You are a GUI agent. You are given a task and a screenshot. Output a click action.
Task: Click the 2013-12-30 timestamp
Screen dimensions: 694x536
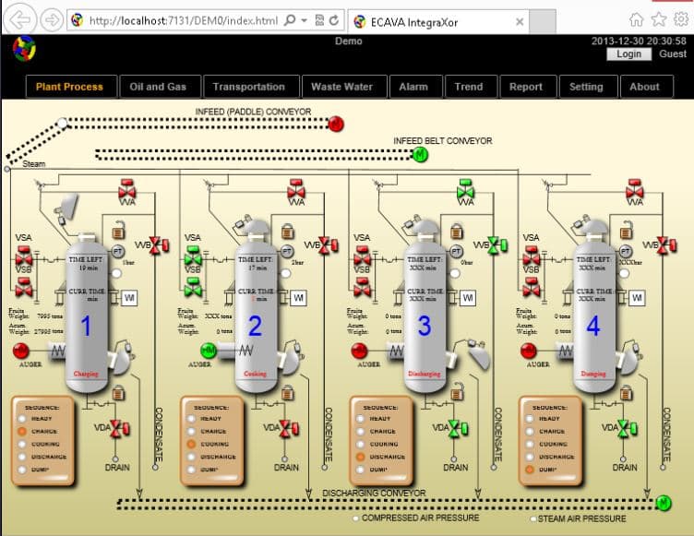click(639, 42)
